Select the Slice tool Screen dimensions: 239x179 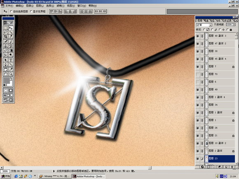tap(11, 36)
